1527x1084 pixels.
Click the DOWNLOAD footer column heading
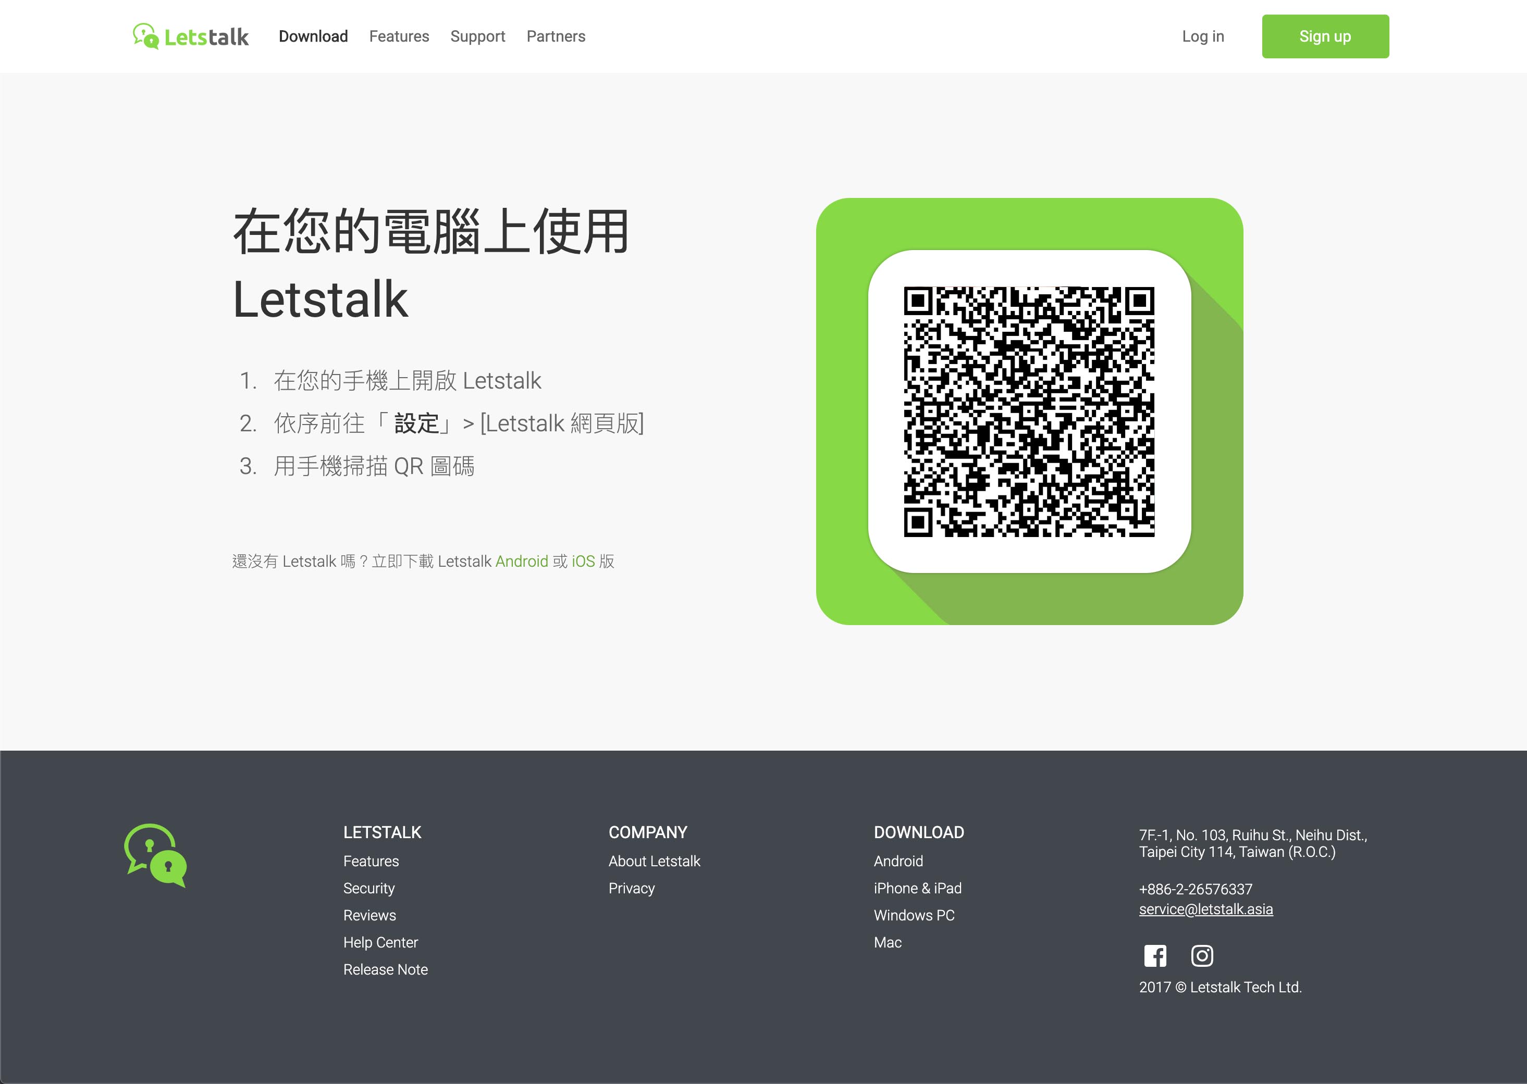pyautogui.click(x=919, y=832)
